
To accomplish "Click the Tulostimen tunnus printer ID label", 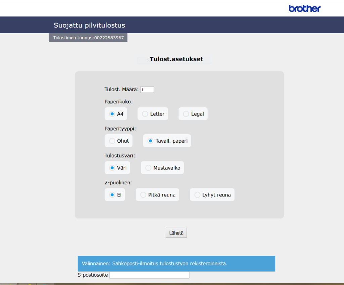I will pyautogui.click(x=88, y=38).
